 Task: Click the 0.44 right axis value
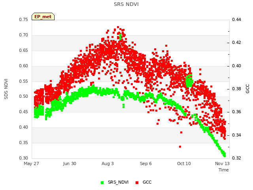pyautogui.click(x=236, y=19)
